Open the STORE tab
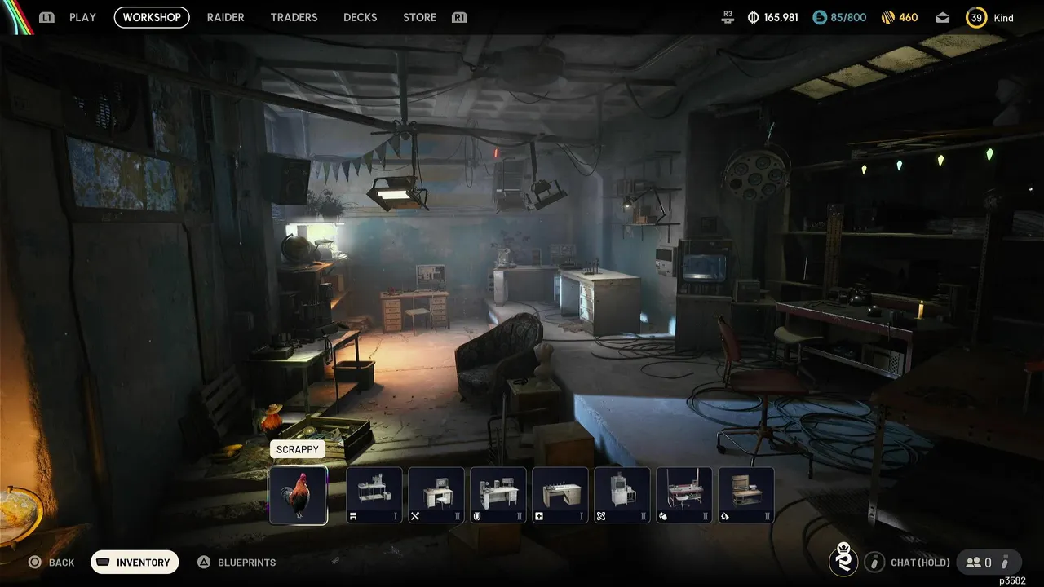 point(419,17)
